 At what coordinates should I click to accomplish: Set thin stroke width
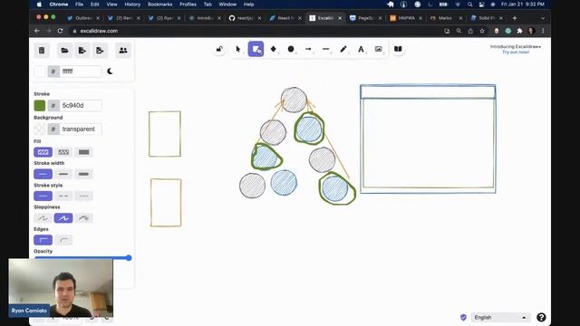tap(43, 174)
